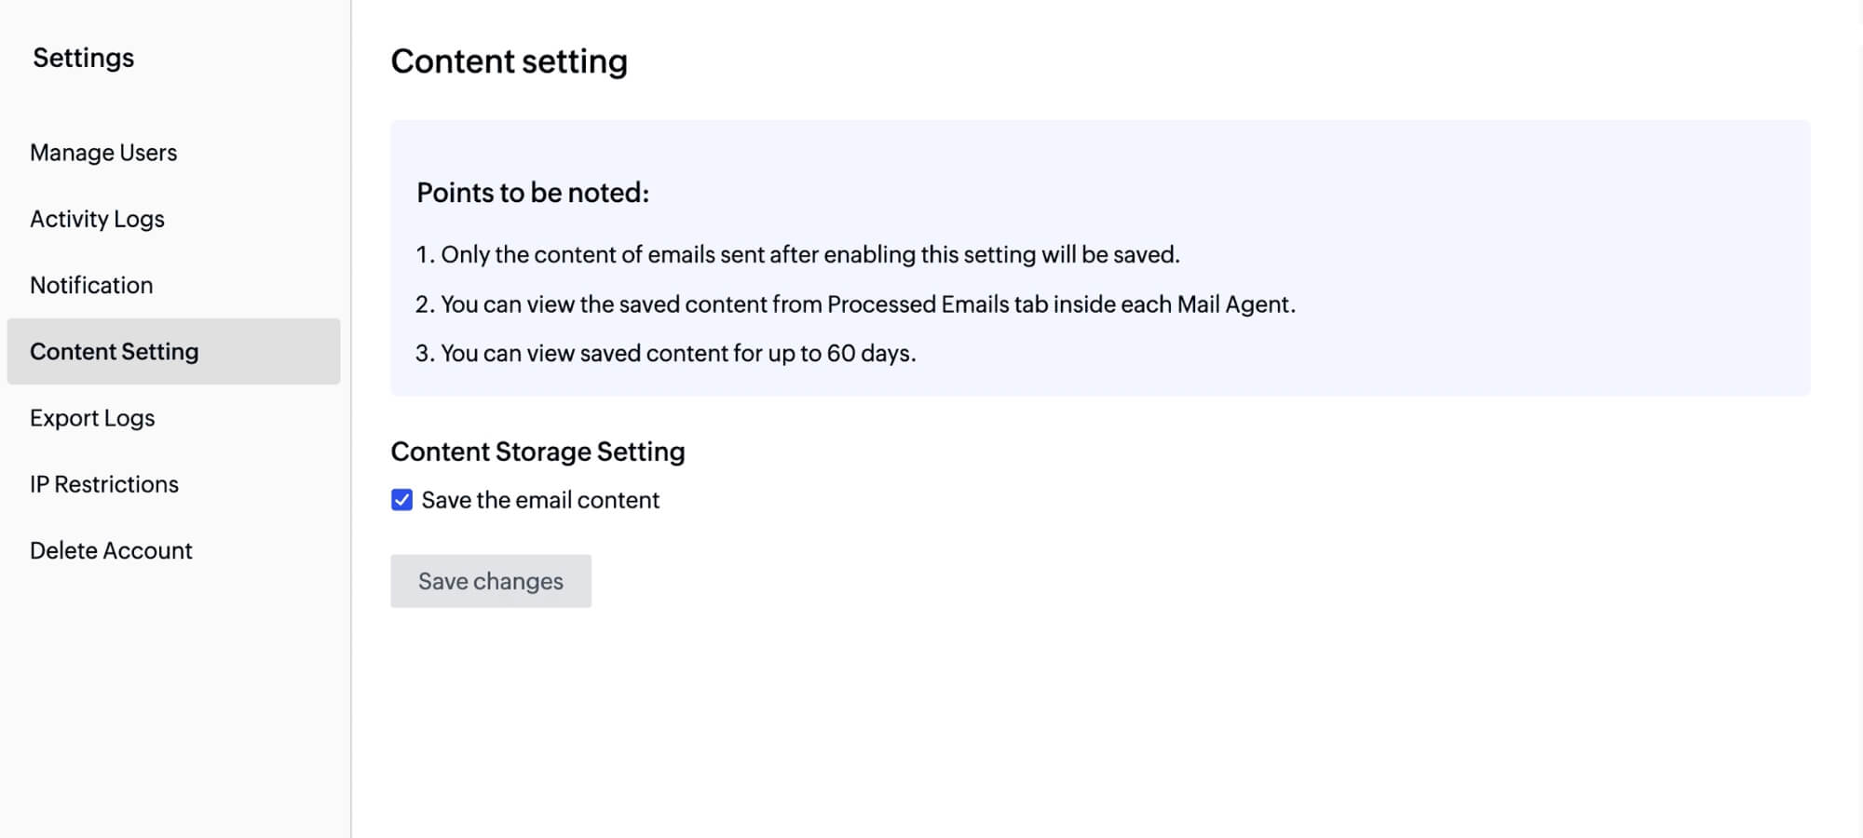Open IP Restrictions settings
The width and height of the screenshot is (1863, 838).
pos(104,483)
